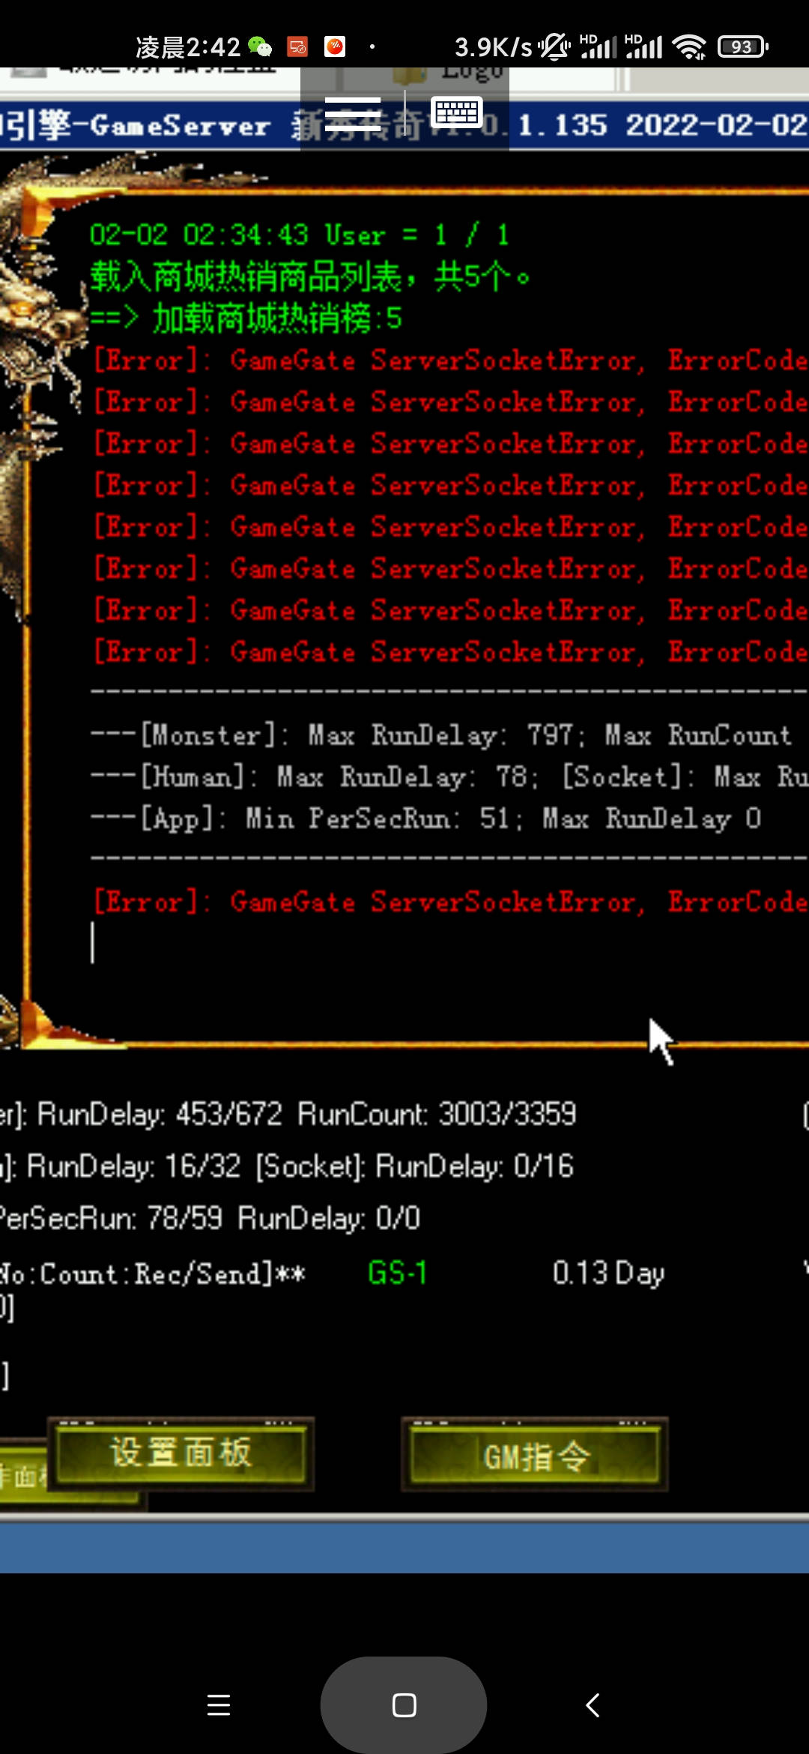
Task: Tap the WeChat notification icon
Action: 260,47
